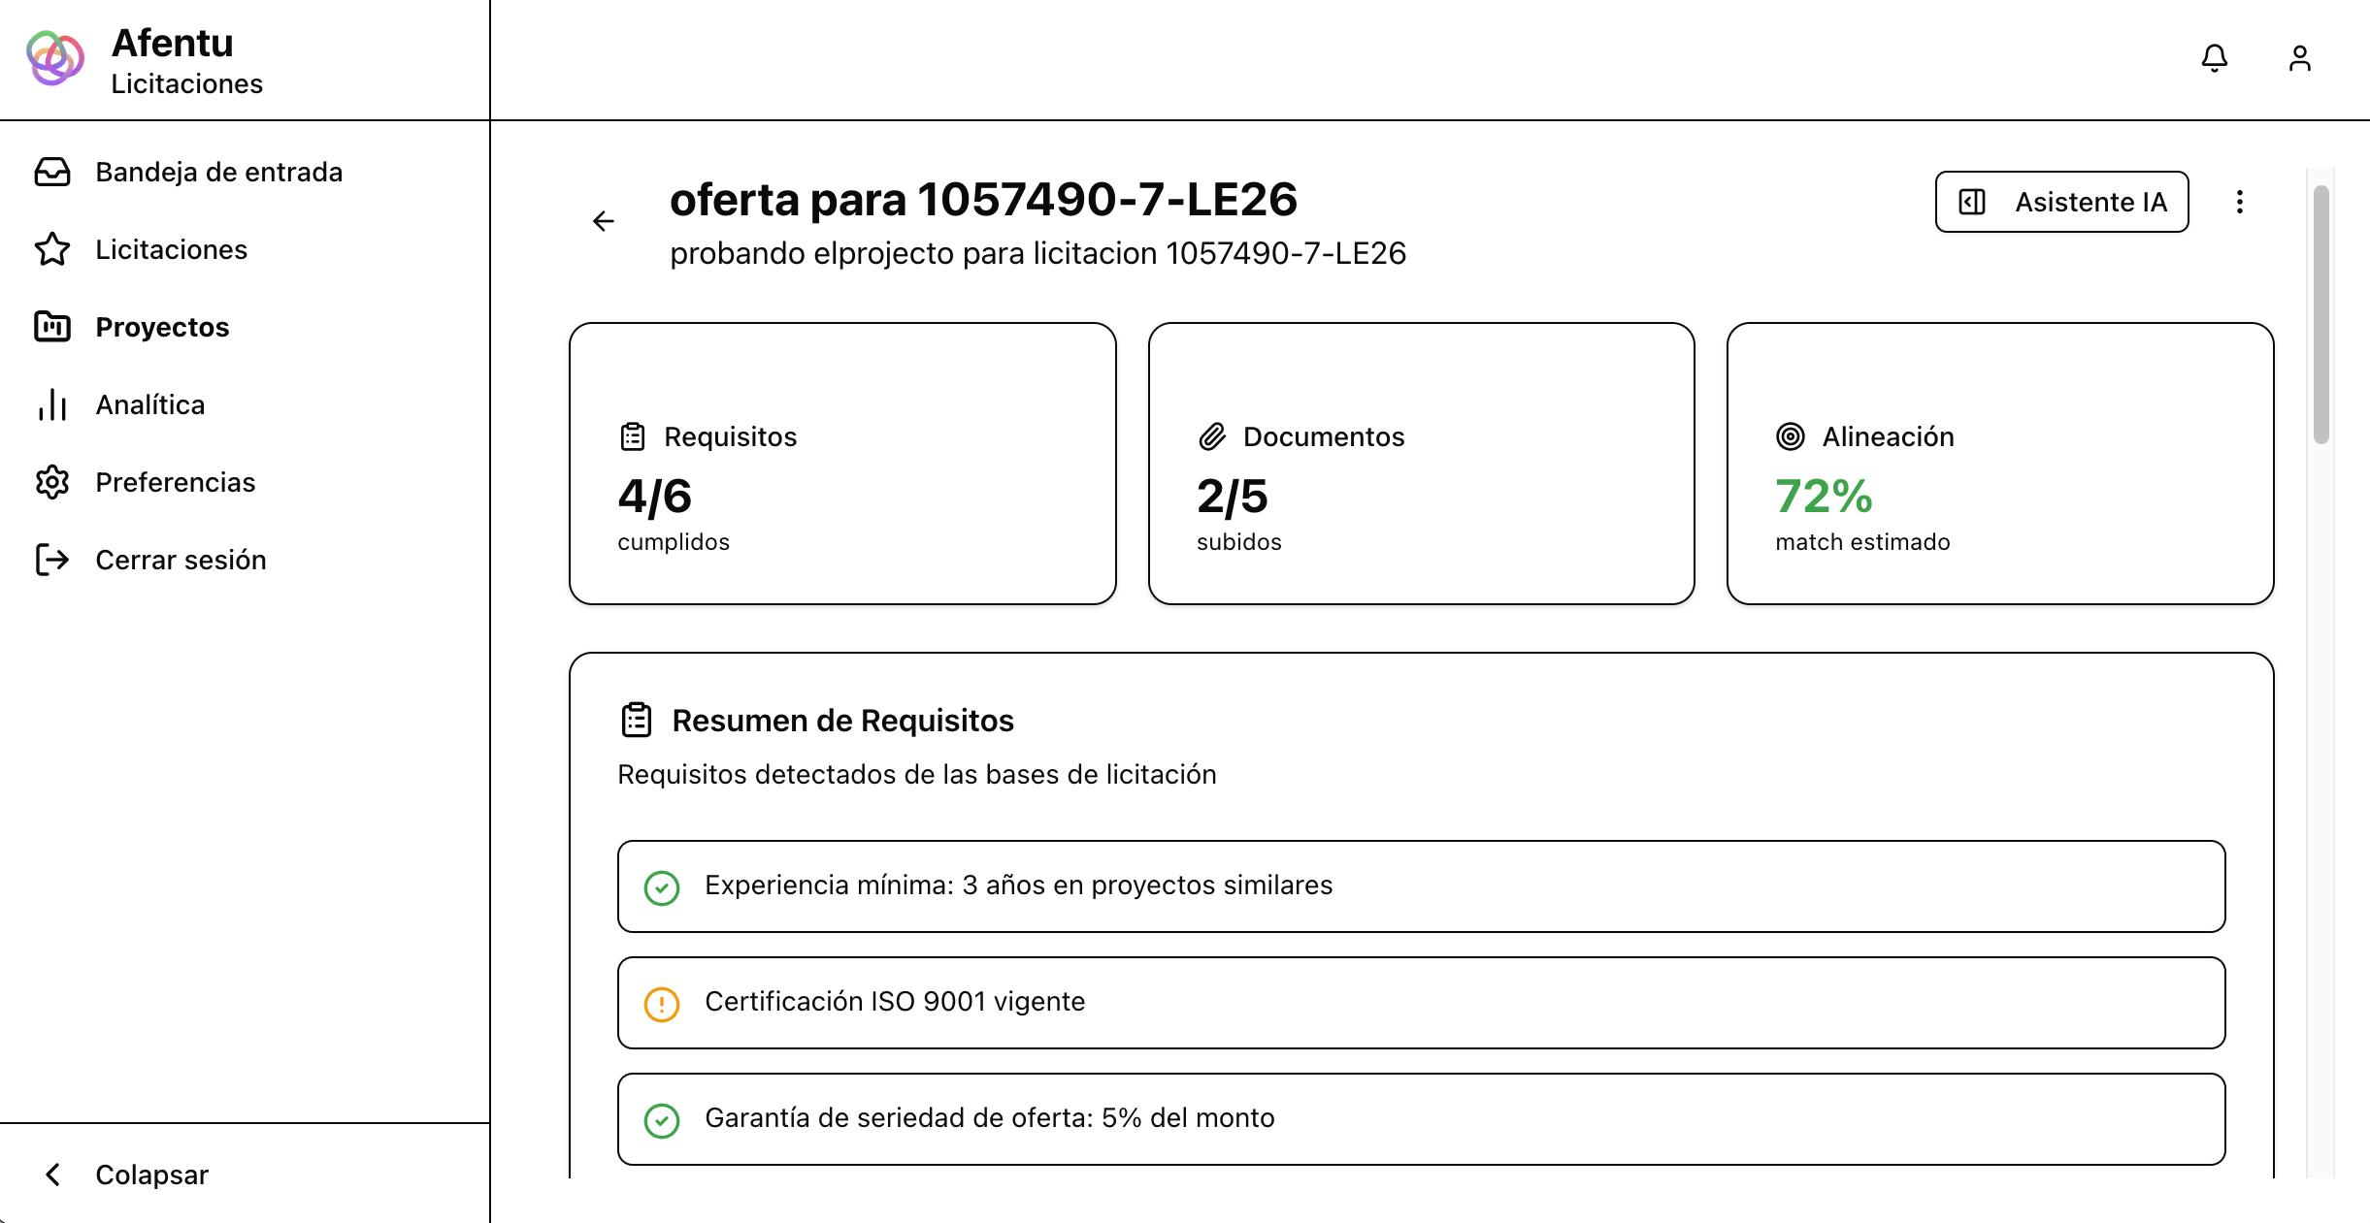Select Proyectos in the sidebar
The width and height of the screenshot is (2370, 1223).
pos(162,327)
